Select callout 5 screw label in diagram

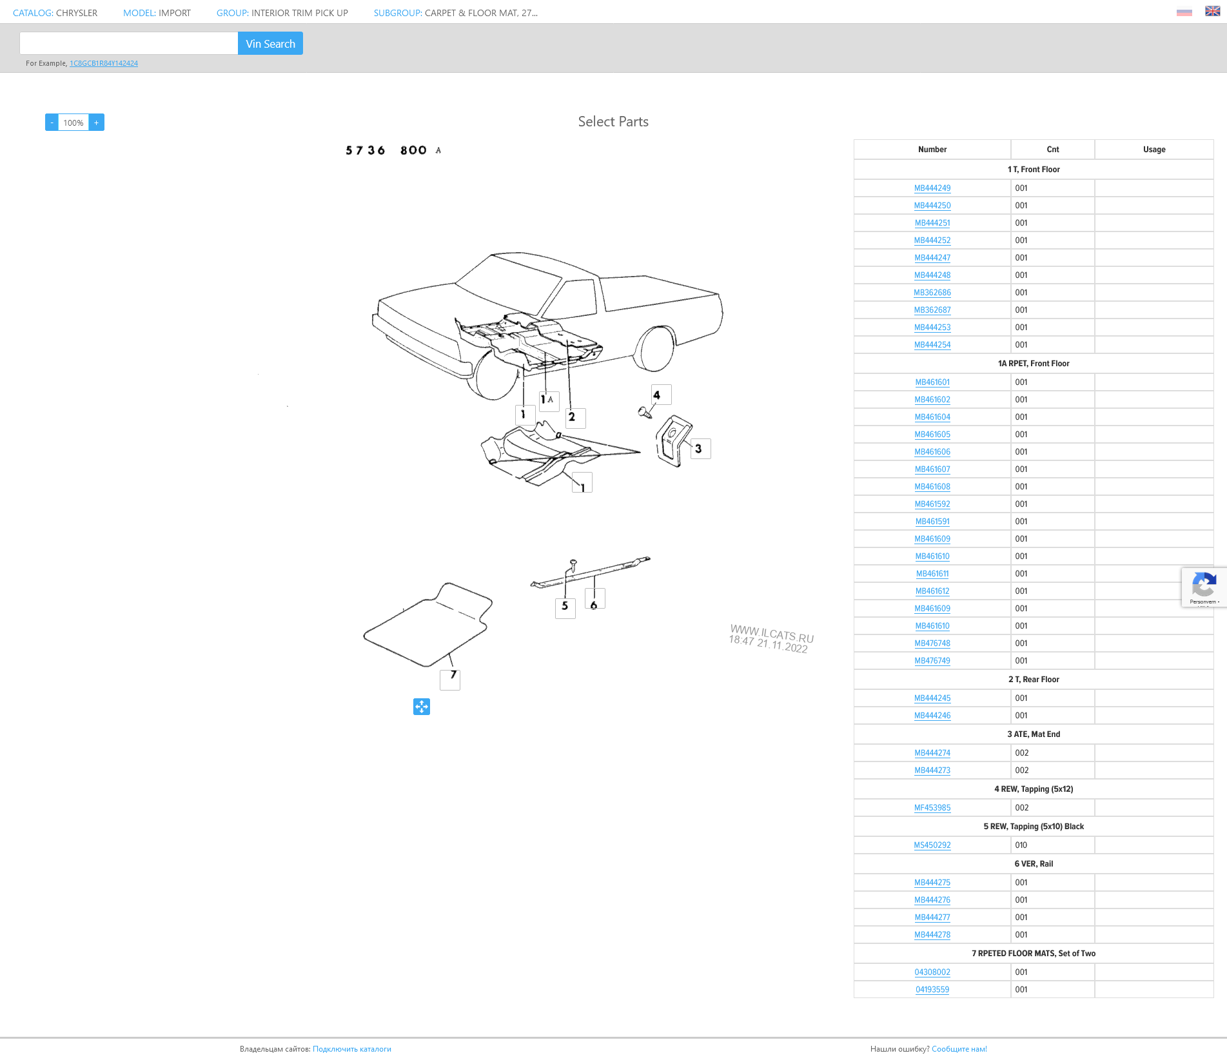[565, 607]
